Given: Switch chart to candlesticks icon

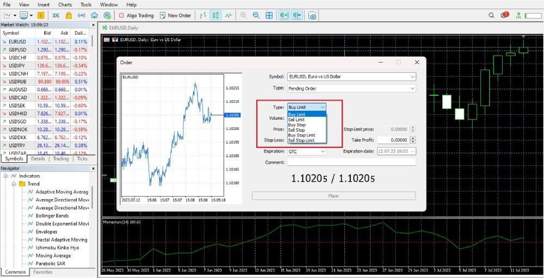Looking at the screenshot, I should [x=215, y=15].
